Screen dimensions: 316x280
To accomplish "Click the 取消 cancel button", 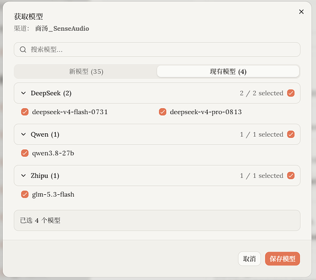I will pyautogui.click(x=249, y=259).
